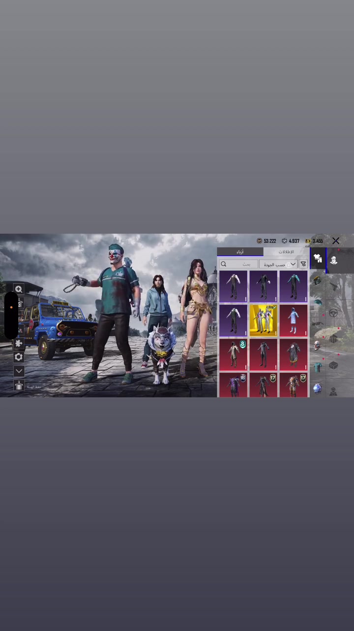Viewport: 354px width, 631px height.
Task: Open the dark supply box category icon
Action: 333,365
